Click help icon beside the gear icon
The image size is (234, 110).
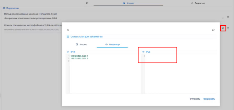[x=228, y=28]
